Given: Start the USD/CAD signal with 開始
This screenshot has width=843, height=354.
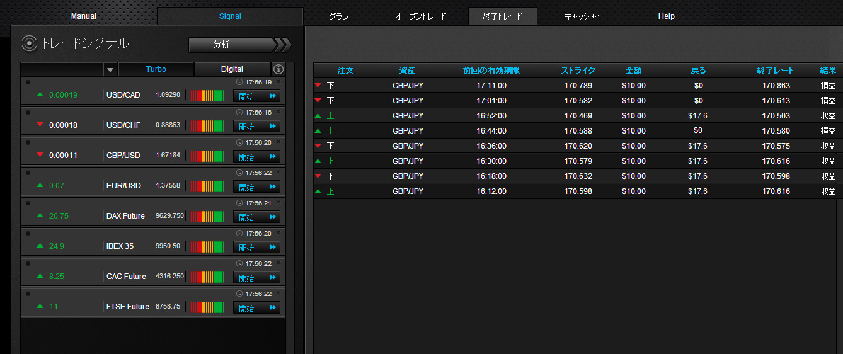Looking at the screenshot, I should tap(256, 96).
